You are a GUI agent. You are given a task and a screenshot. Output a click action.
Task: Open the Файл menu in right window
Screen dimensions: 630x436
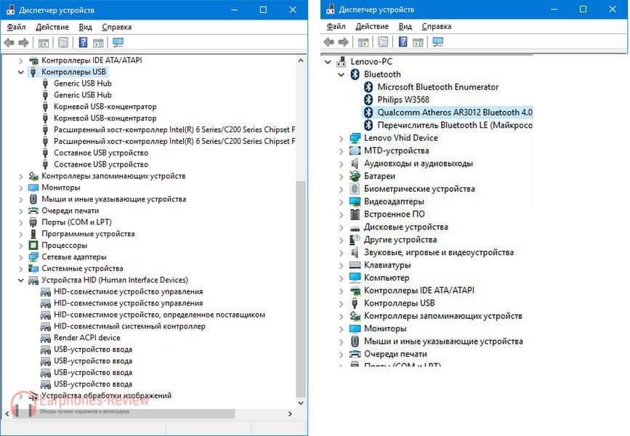coord(335,27)
